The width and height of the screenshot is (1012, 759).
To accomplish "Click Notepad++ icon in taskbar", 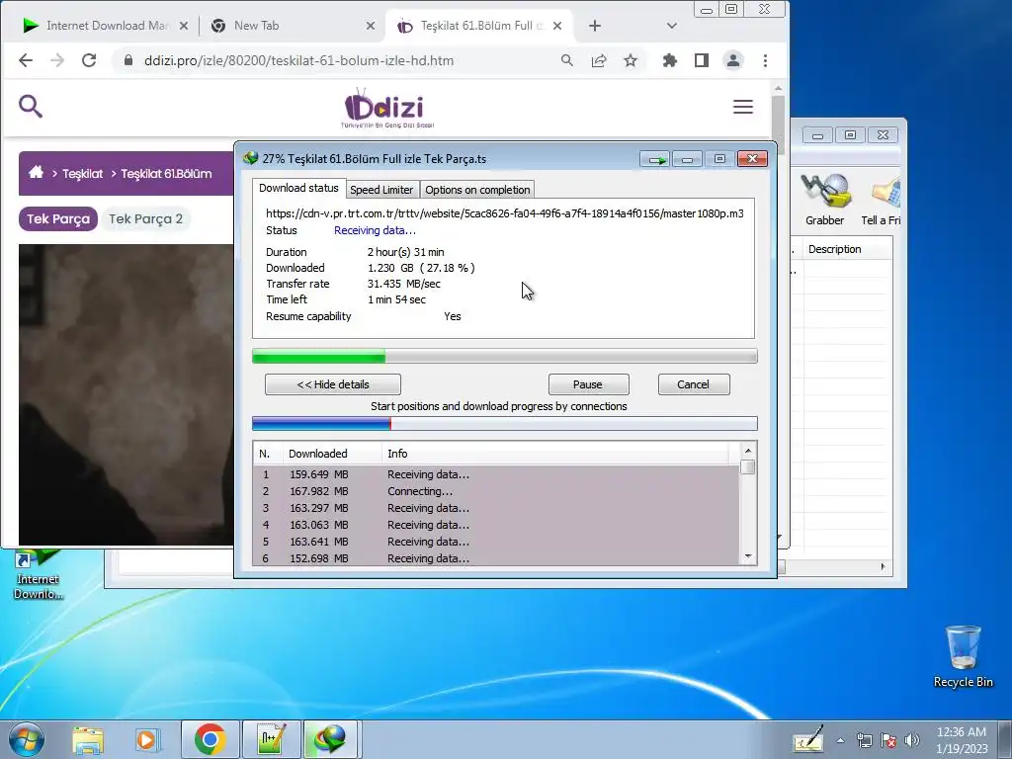I will tap(271, 739).
